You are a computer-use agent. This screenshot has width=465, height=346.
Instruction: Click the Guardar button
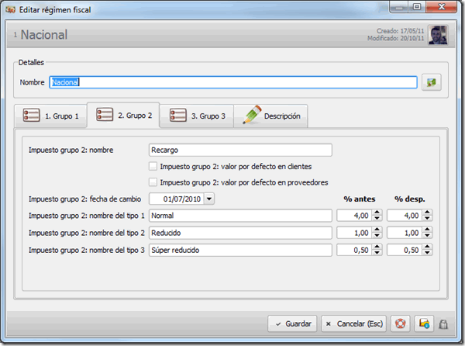coord(292,324)
